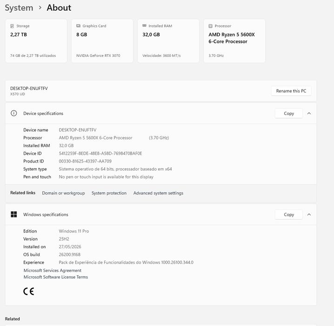Click the Product ID label
Screen dimensions: 334x326
[33, 161]
